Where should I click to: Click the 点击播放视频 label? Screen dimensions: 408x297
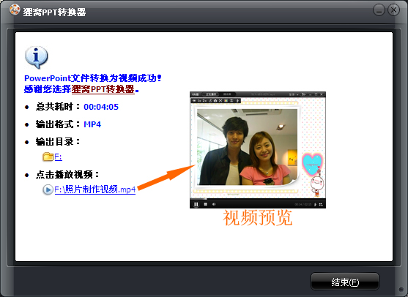tap(67, 175)
